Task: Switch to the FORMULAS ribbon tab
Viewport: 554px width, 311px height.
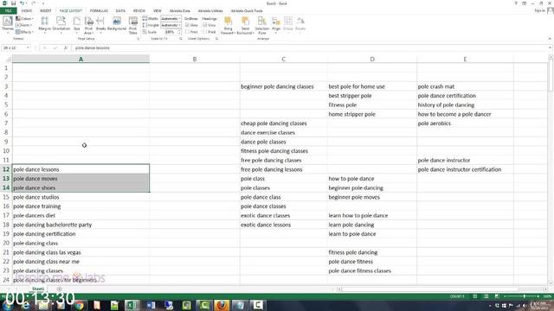Action: [x=99, y=11]
